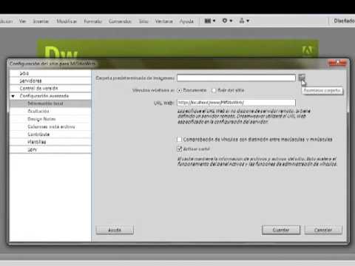Close the site setup dialog
Viewport: 355px width, 266px height.
[337, 63]
